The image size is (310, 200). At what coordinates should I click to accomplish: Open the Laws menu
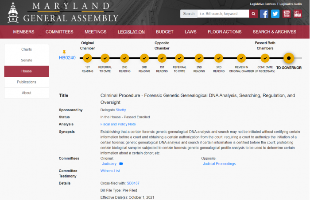190,32
